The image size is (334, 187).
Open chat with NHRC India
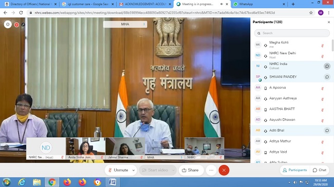click(x=327, y=66)
